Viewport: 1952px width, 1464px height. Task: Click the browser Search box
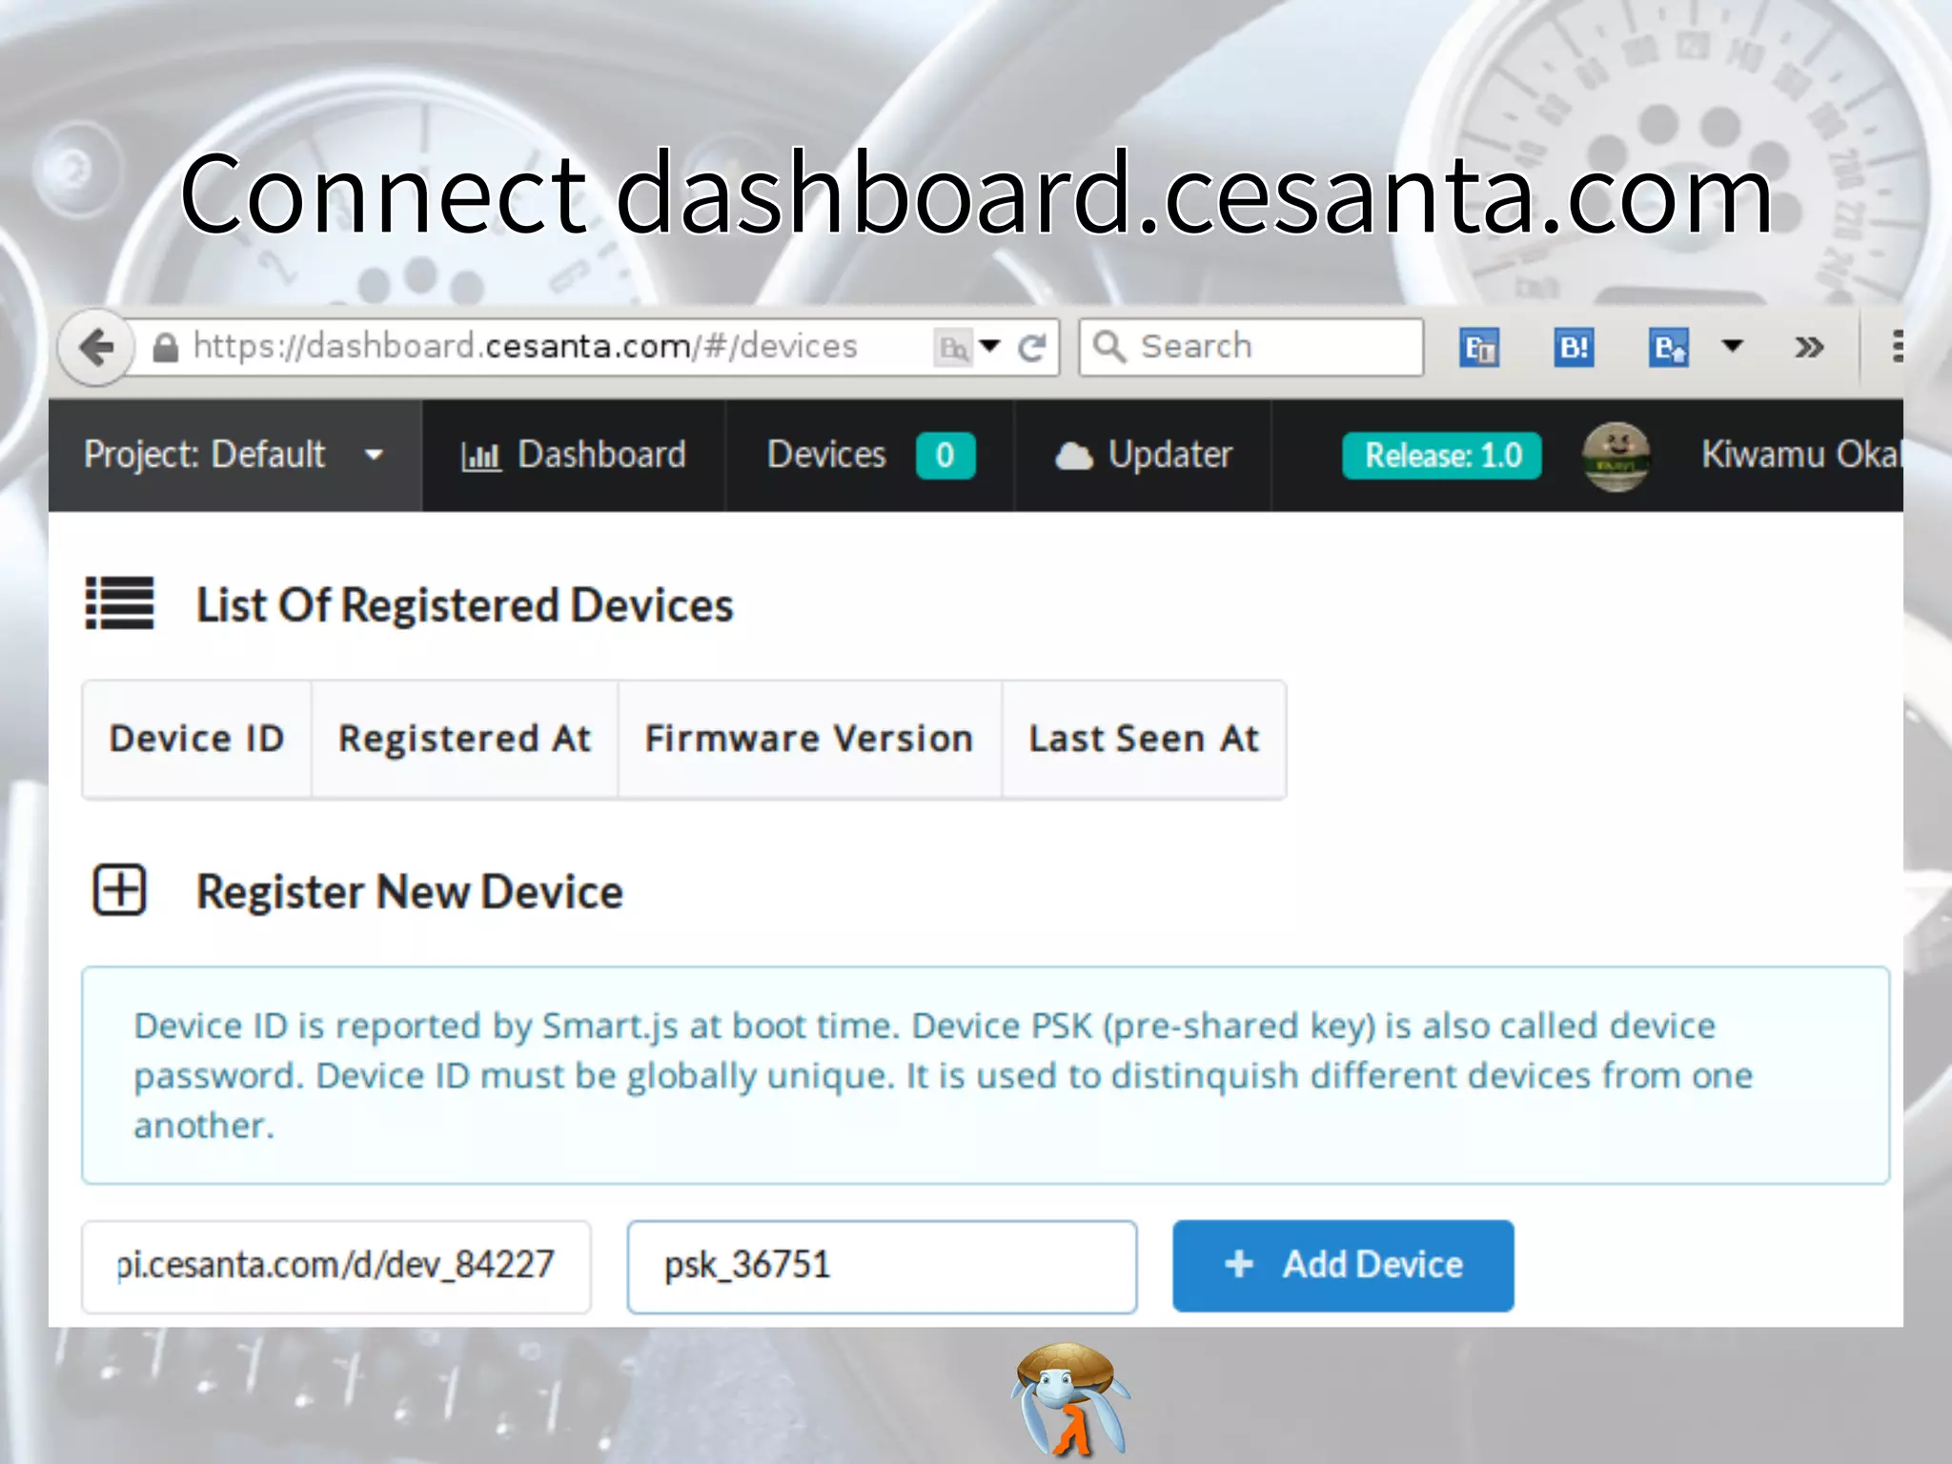(x=1250, y=347)
